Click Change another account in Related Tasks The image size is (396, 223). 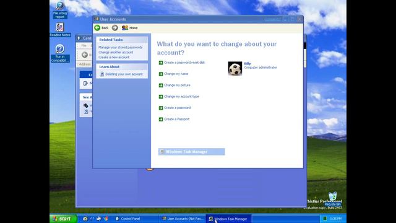point(116,52)
